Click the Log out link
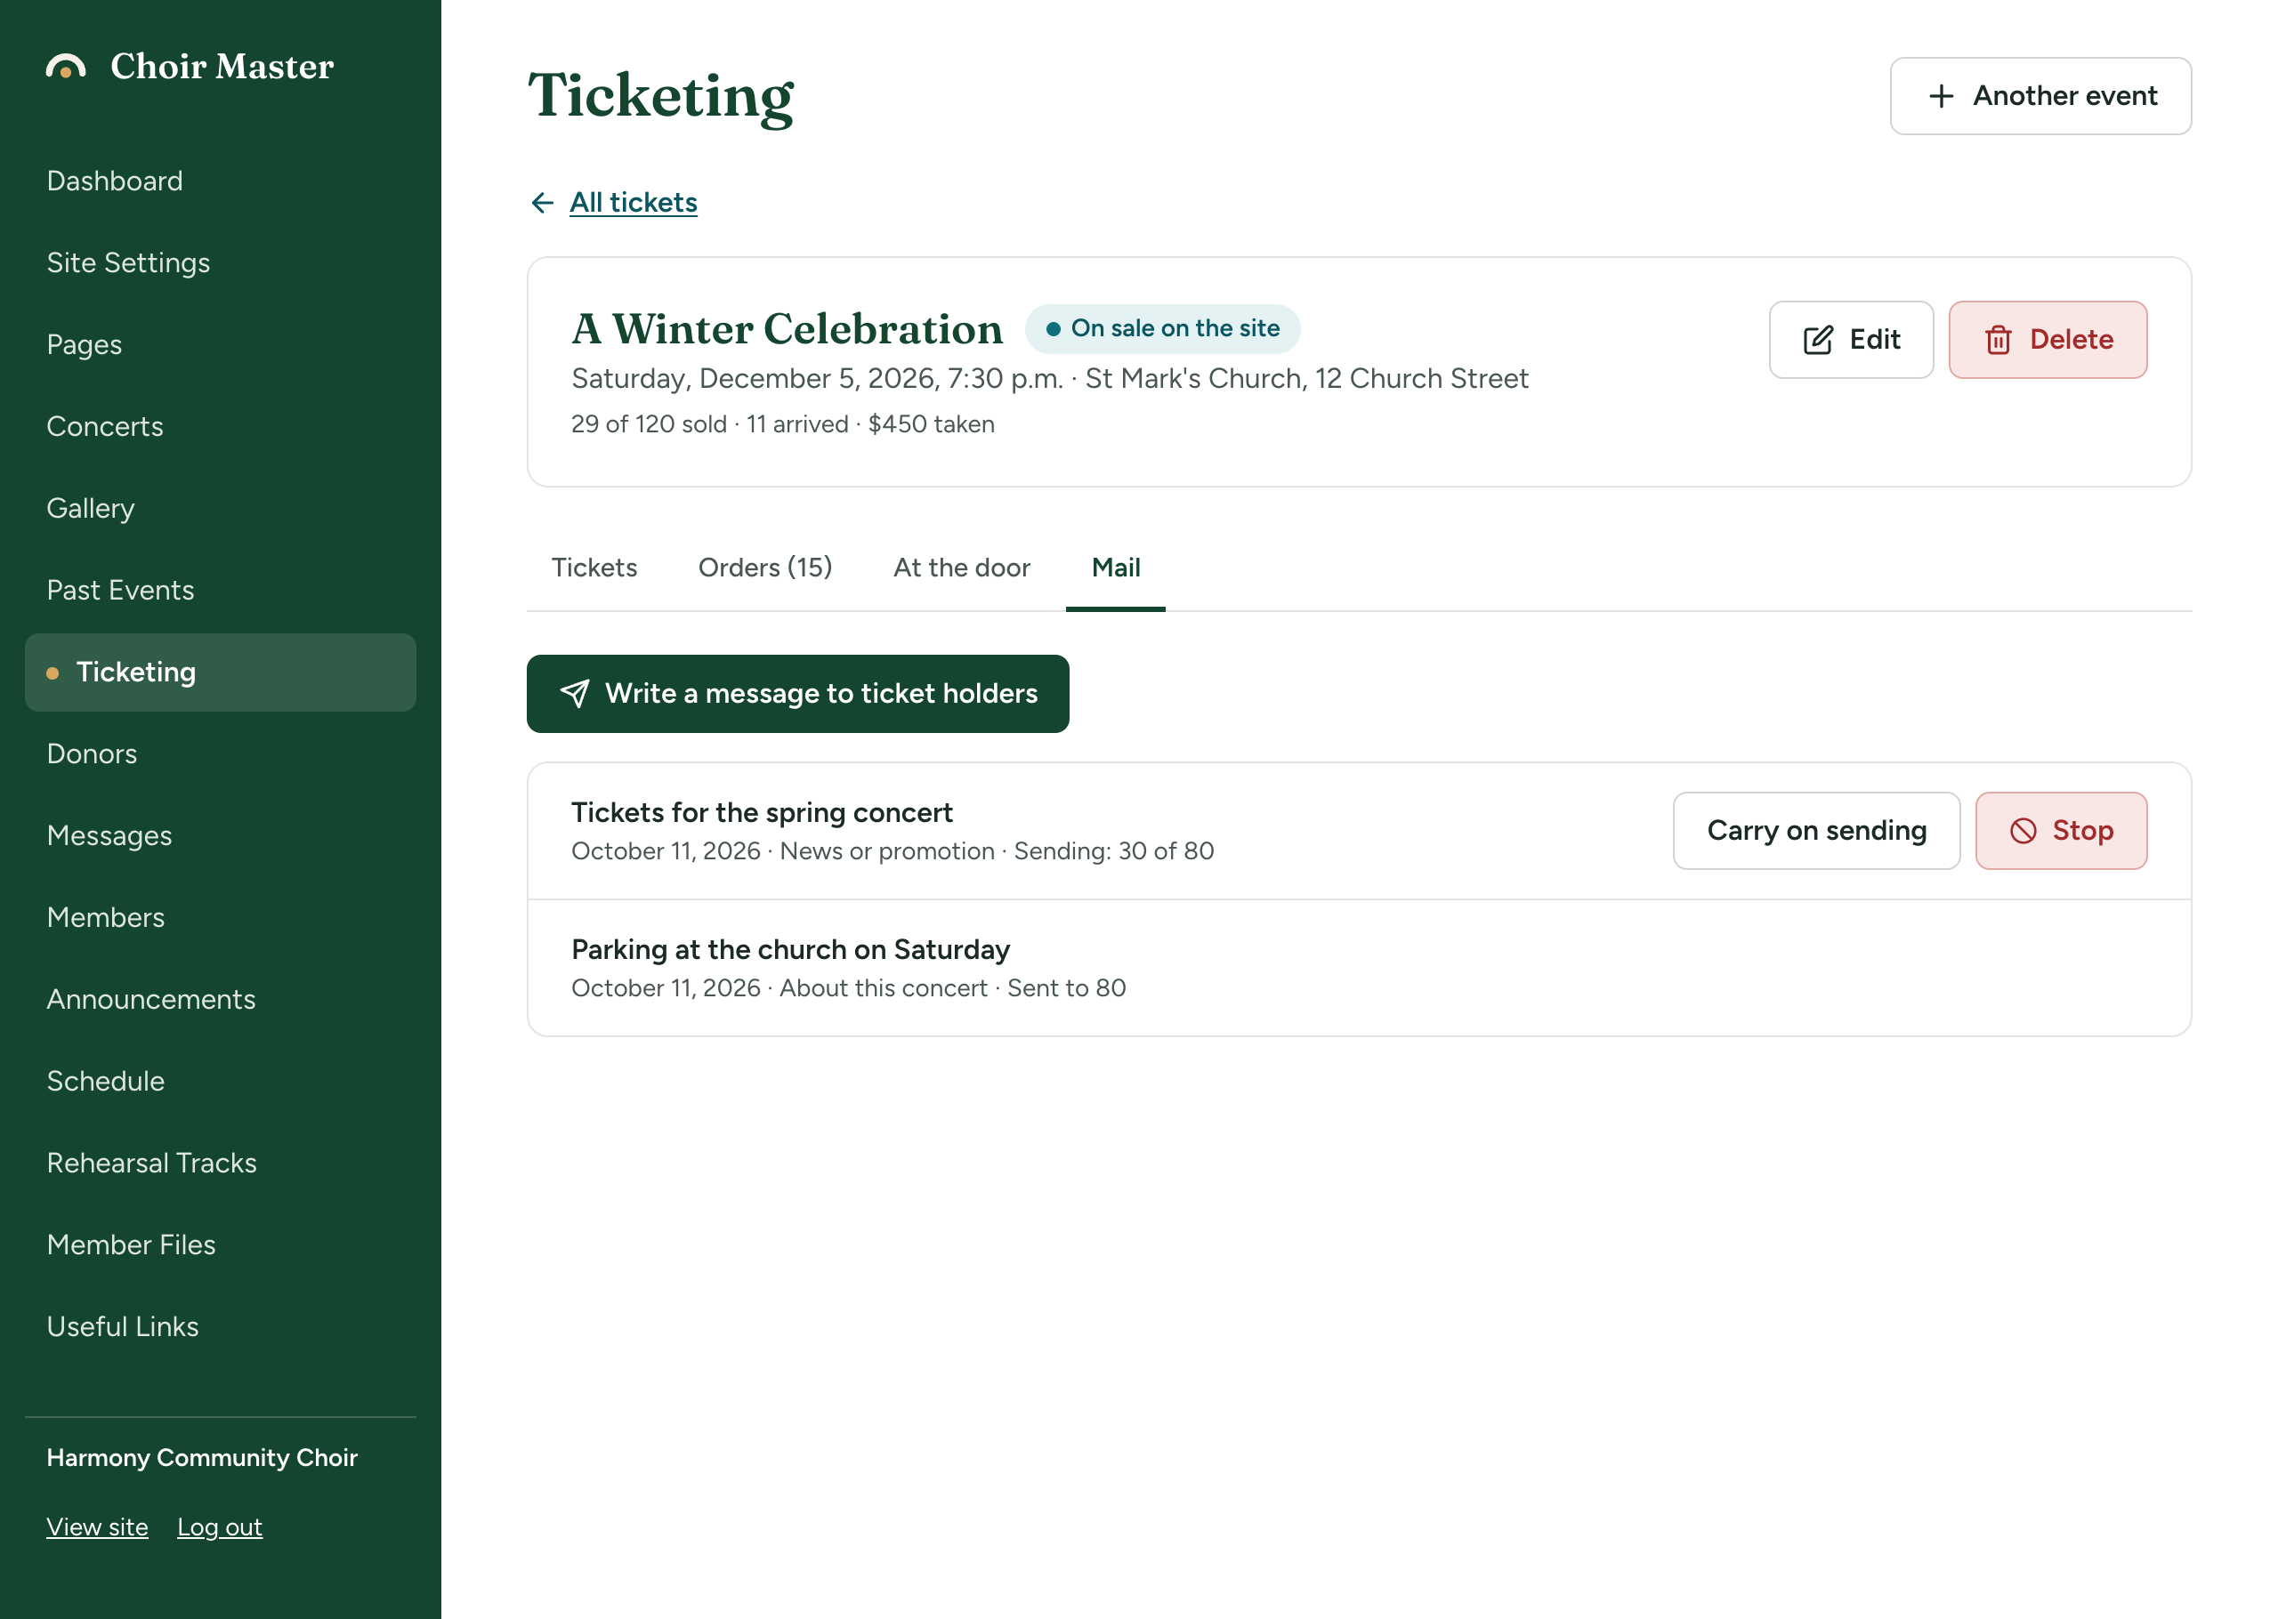Image resolution: width=2278 pixels, height=1619 pixels. click(x=221, y=1527)
